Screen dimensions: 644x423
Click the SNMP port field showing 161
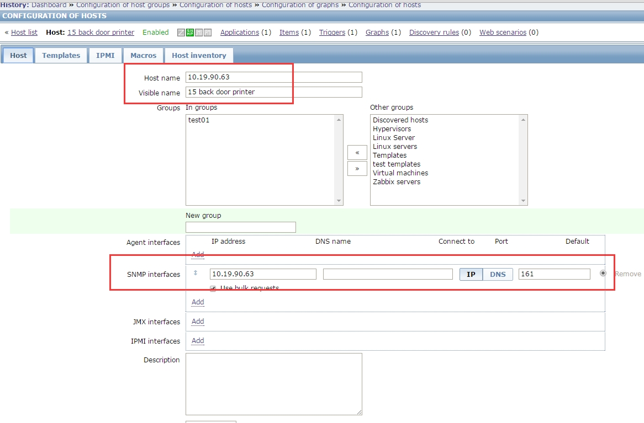pos(555,274)
